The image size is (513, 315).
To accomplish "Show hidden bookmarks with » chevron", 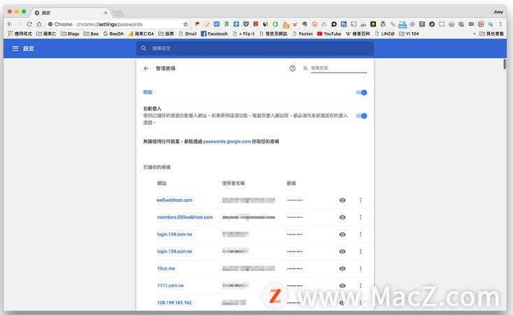I will pos(475,34).
